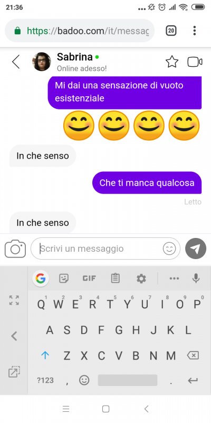Start voice typing with the microphone
Viewport: 211px width, 423px height.
coord(196,278)
